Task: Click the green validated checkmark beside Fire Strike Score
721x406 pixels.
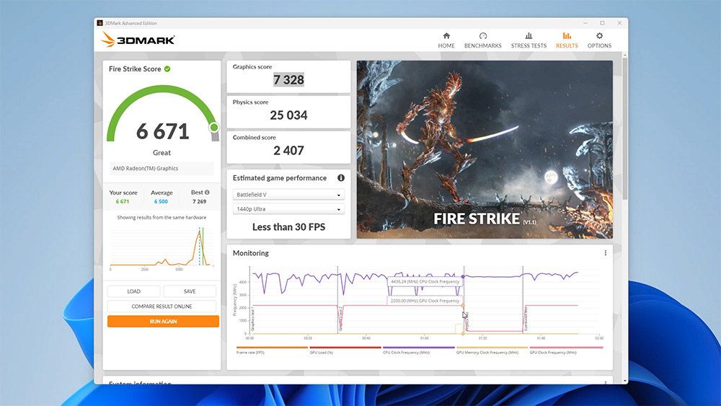Action: pyautogui.click(x=167, y=69)
